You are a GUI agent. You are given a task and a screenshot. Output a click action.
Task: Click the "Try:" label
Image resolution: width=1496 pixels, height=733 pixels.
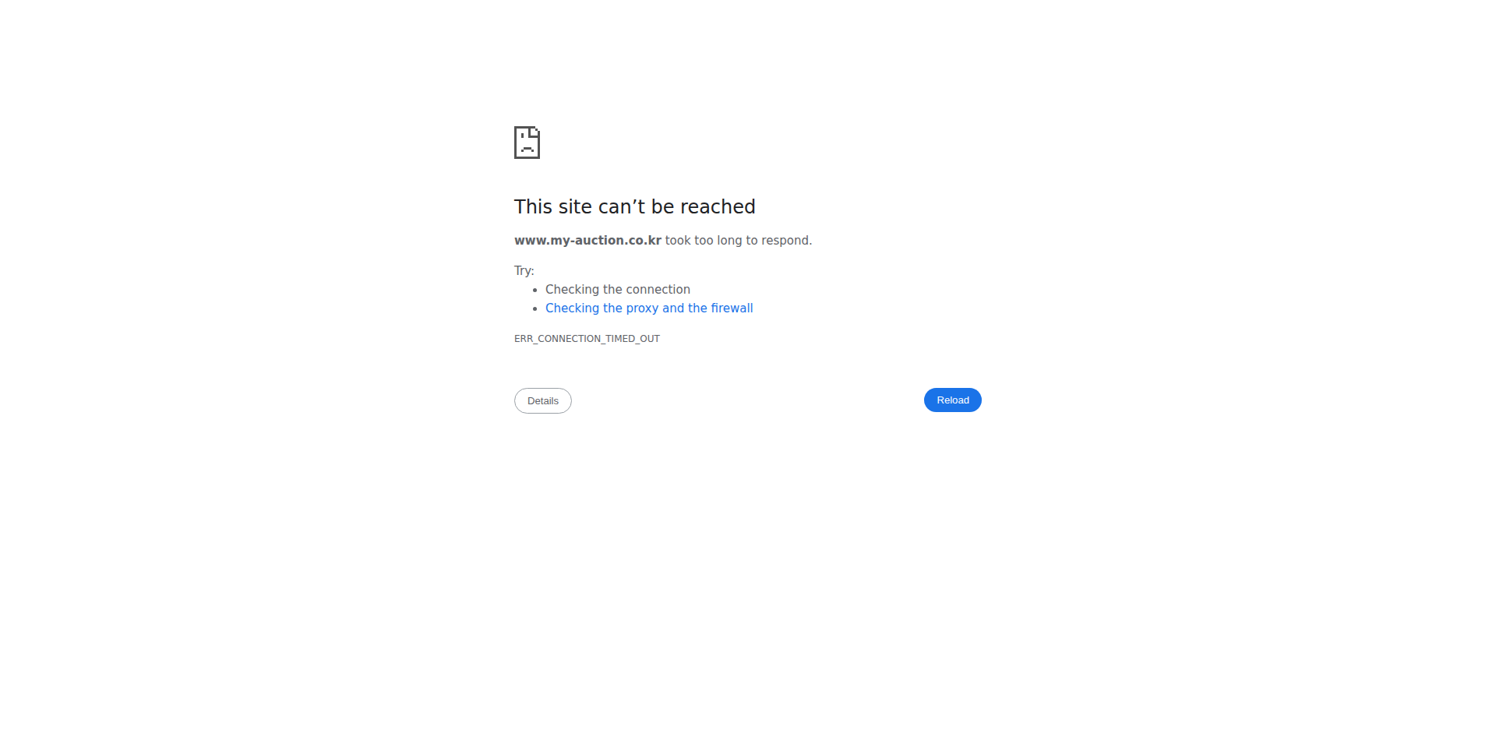pyautogui.click(x=524, y=271)
